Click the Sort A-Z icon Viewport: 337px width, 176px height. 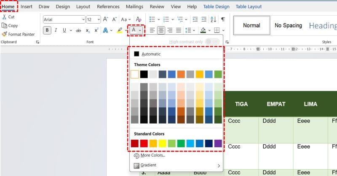pyautogui.click(x=212, y=19)
